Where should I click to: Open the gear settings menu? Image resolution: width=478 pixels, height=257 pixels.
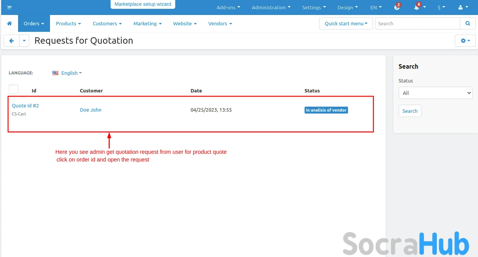465,41
